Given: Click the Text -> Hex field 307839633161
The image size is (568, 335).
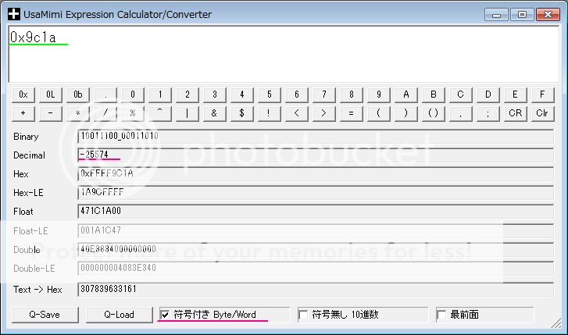Looking at the screenshot, I should 316,290.
